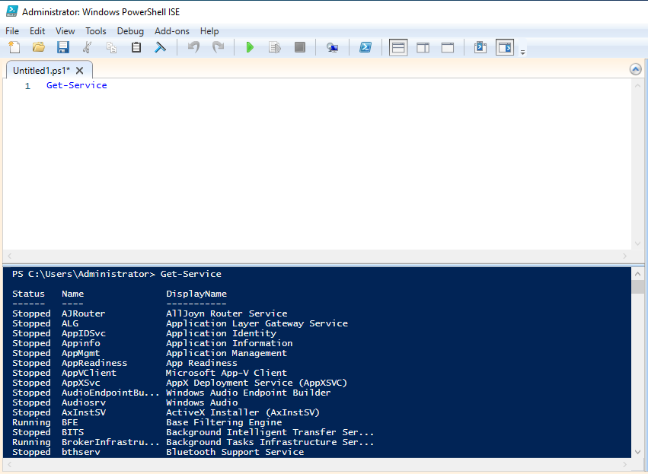This screenshot has height=474, width=648.
Task: Open the Add-ons menu
Action: coord(171,31)
